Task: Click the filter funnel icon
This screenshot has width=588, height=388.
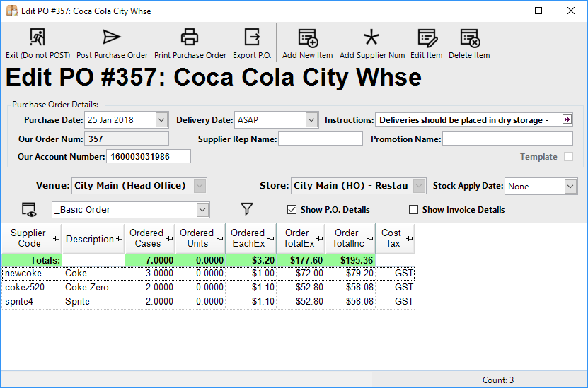Action: pyautogui.click(x=246, y=209)
